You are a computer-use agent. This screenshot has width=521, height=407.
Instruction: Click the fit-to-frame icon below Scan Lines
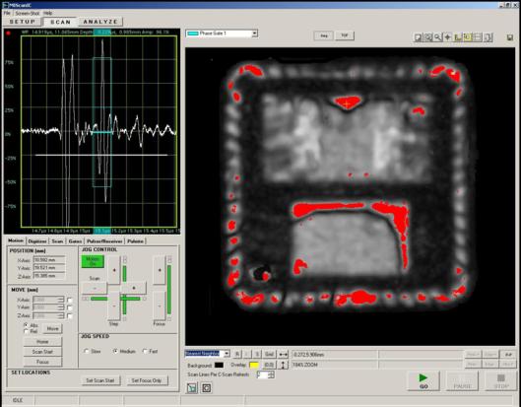point(207,387)
